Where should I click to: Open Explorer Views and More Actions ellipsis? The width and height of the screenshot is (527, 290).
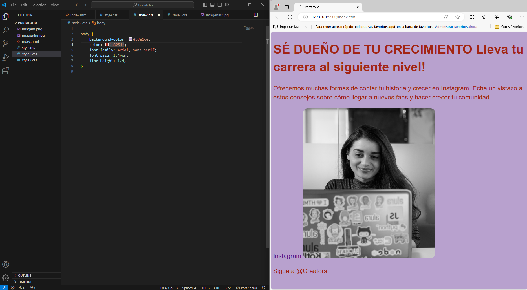click(55, 15)
